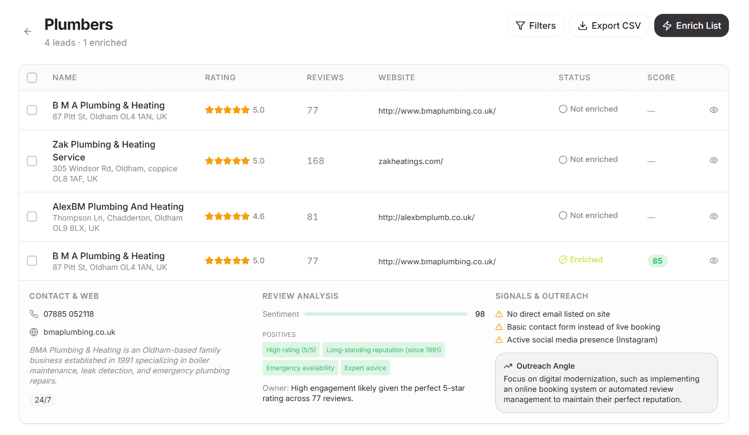
Task: Sort by the NAME column header
Action: coord(64,78)
